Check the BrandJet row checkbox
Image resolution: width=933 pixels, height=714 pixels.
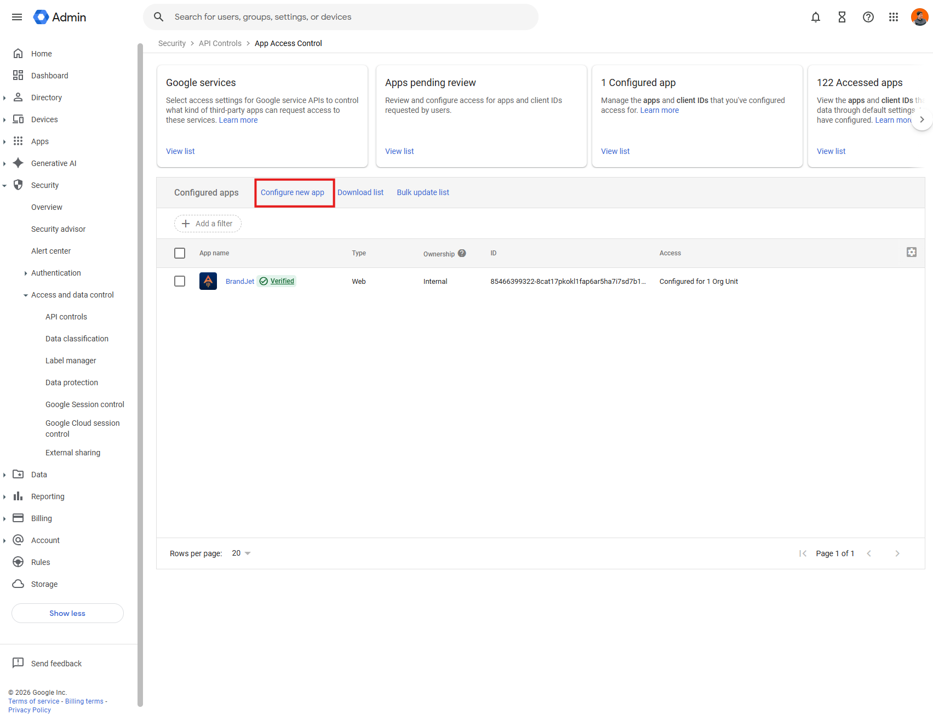pyautogui.click(x=180, y=281)
